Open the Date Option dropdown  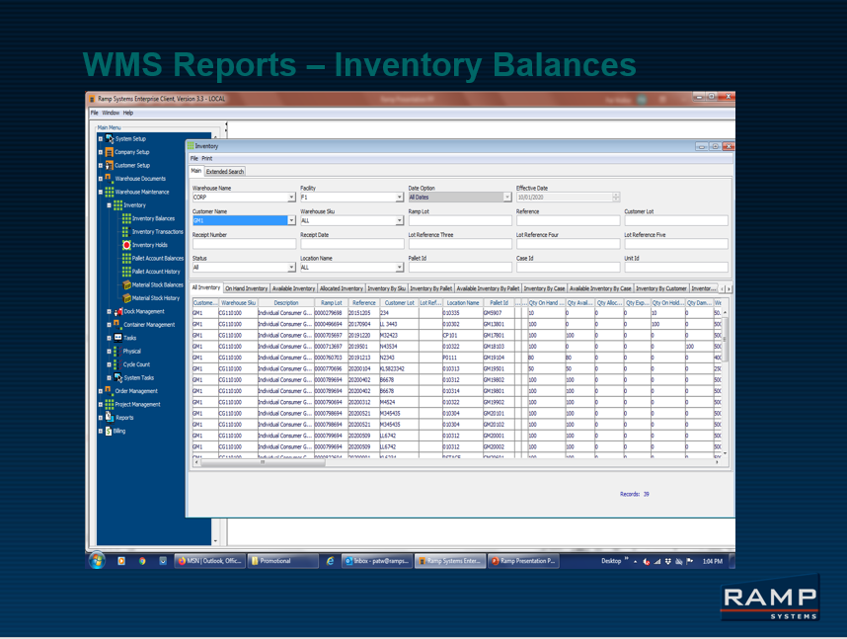[x=505, y=199]
